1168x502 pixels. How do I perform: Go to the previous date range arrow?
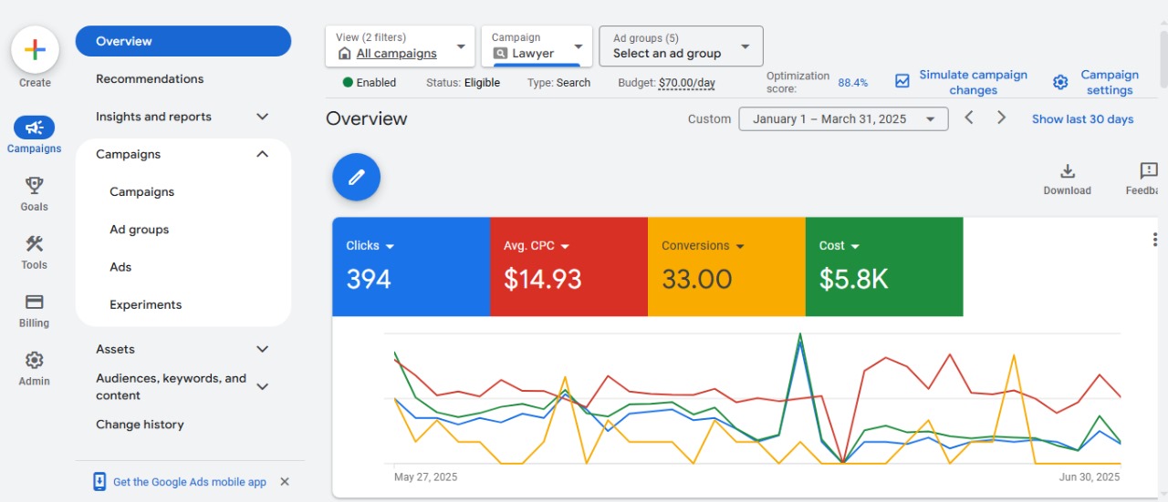tap(969, 118)
